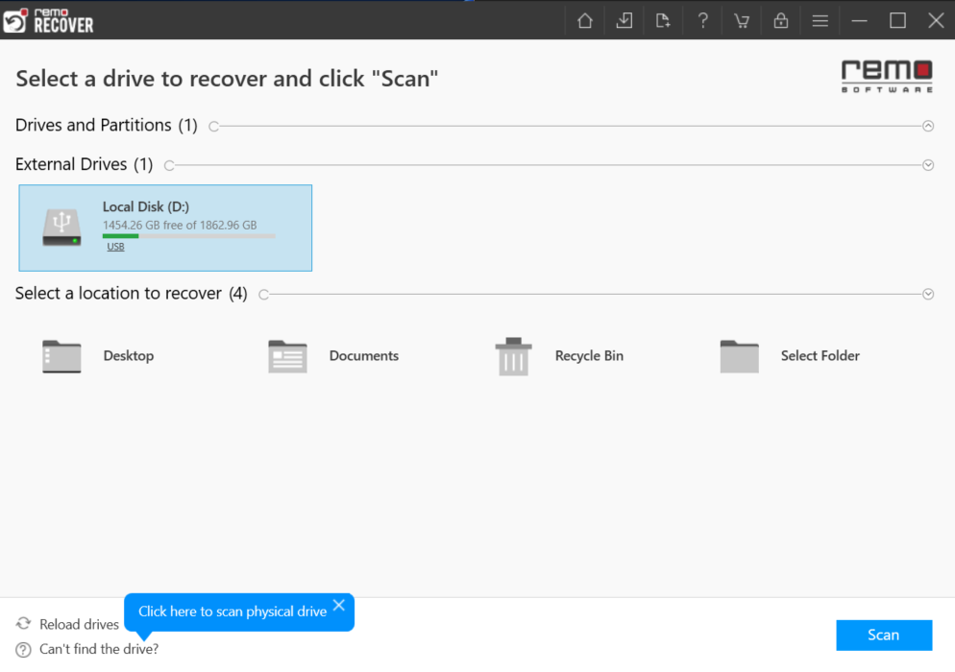Open Can't find the drive? link

[x=99, y=649]
